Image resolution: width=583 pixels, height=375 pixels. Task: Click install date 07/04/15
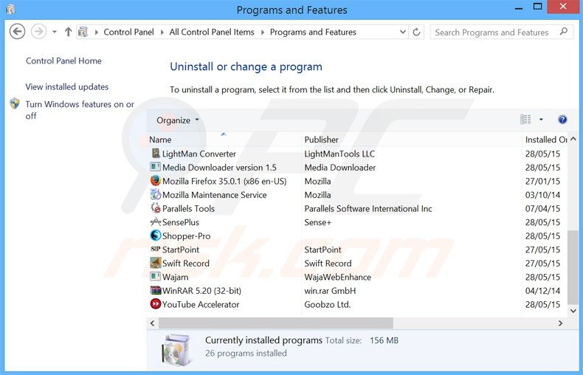click(542, 208)
